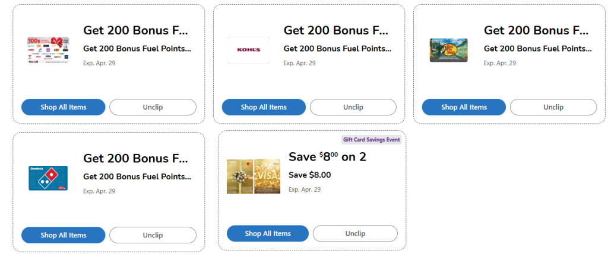This screenshot has height=254, width=608.
Task: Shop All Items for the multi-brand gift card coupon
Action: point(64,107)
